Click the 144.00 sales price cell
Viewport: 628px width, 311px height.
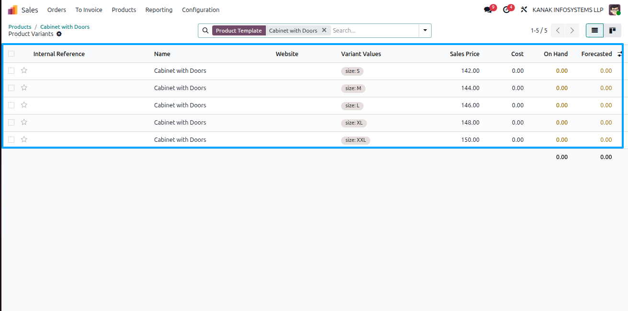click(x=470, y=88)
